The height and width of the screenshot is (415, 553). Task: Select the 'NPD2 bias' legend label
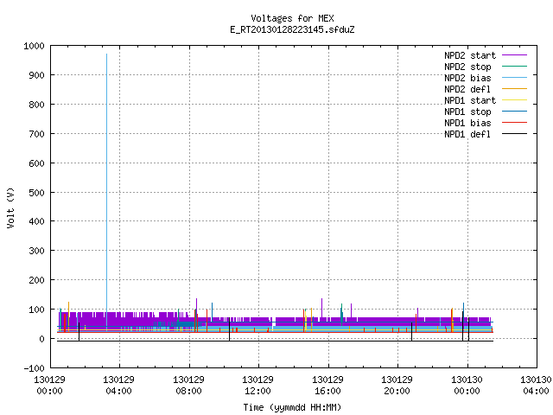[x=467, y=78]
